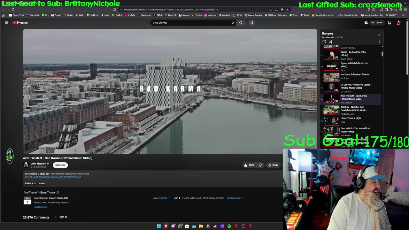Screen dimensions: 409x230
Task: Click the browser address bar URL
Action: pos(171,10)
